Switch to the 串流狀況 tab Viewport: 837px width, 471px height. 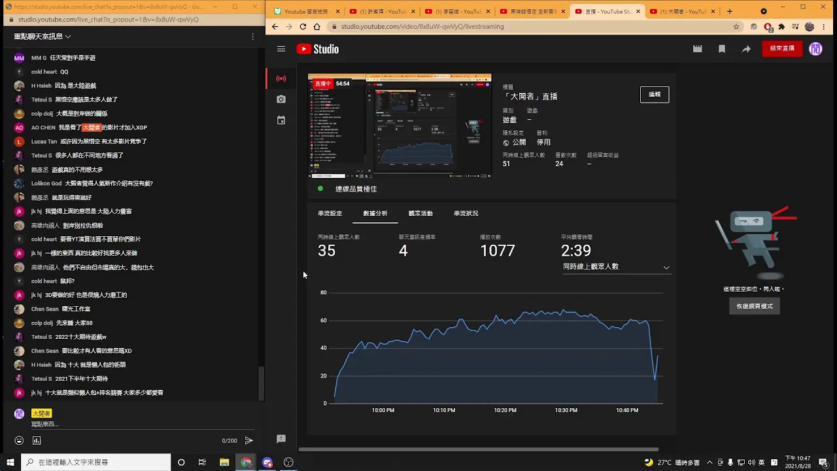point(466,213)
